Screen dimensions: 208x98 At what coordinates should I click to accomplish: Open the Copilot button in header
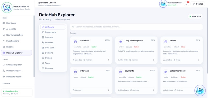(198, 4)
